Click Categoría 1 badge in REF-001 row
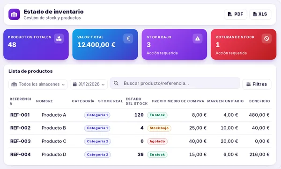 tap(97, 115)
